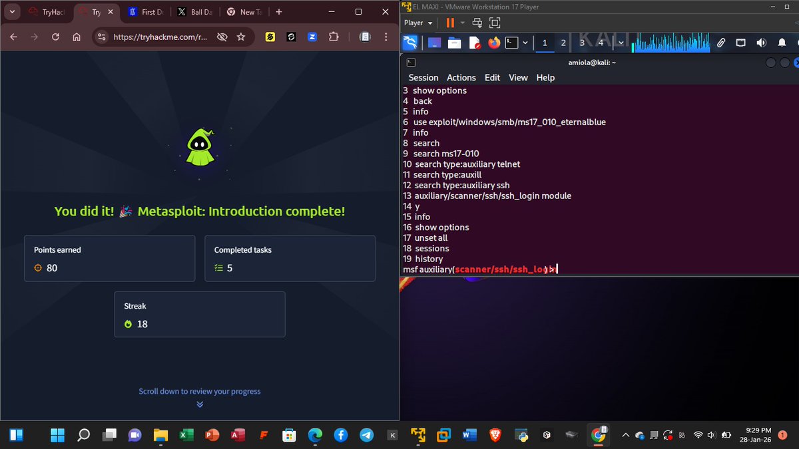Open Chrome three-dot menu
Image resolution: width=799 pixels, height=449 pixels.
pyautogui.click(x=386, y=37)
